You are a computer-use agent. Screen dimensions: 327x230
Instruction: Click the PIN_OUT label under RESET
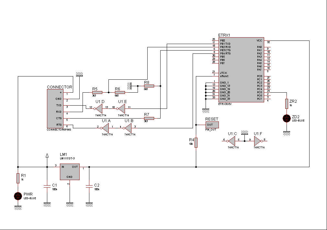click(211, 130)
